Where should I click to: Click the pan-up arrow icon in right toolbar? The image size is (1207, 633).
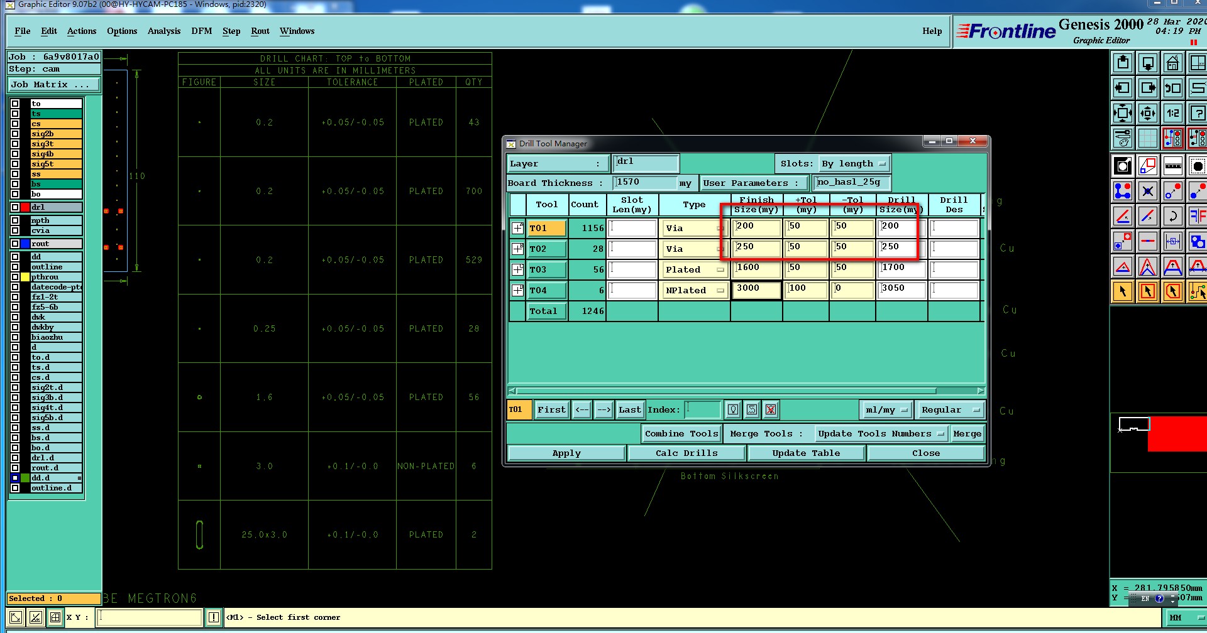(1123, 63)
